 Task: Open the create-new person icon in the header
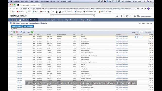click(117, 16)
